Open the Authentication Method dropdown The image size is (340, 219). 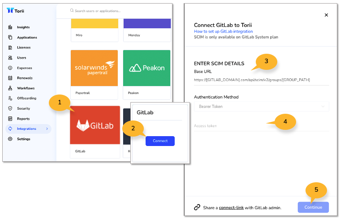261,107
